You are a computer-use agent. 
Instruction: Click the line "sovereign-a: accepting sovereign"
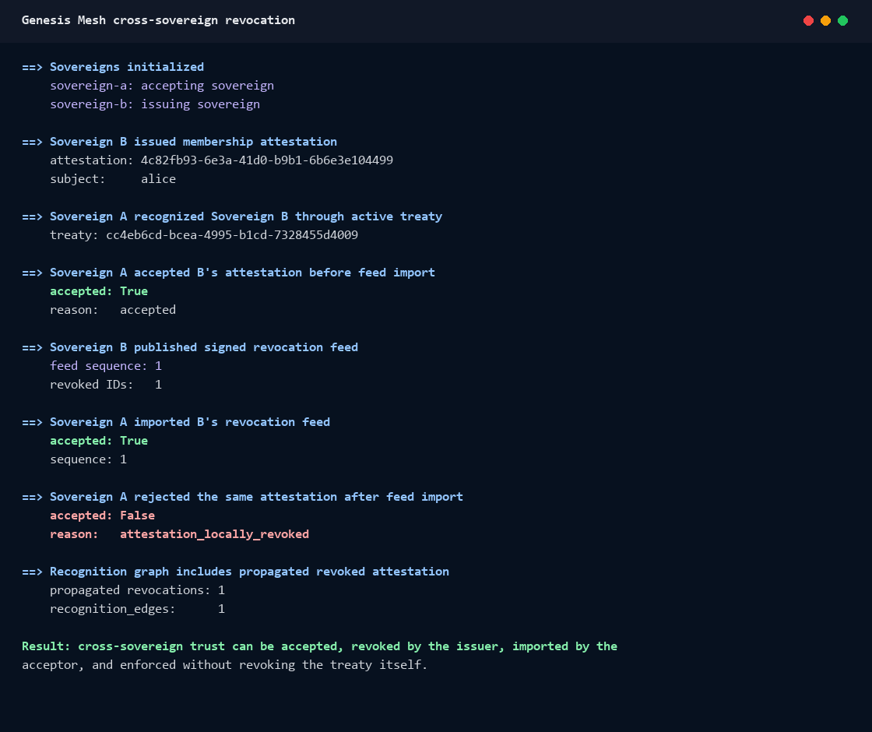pos(162,86)
